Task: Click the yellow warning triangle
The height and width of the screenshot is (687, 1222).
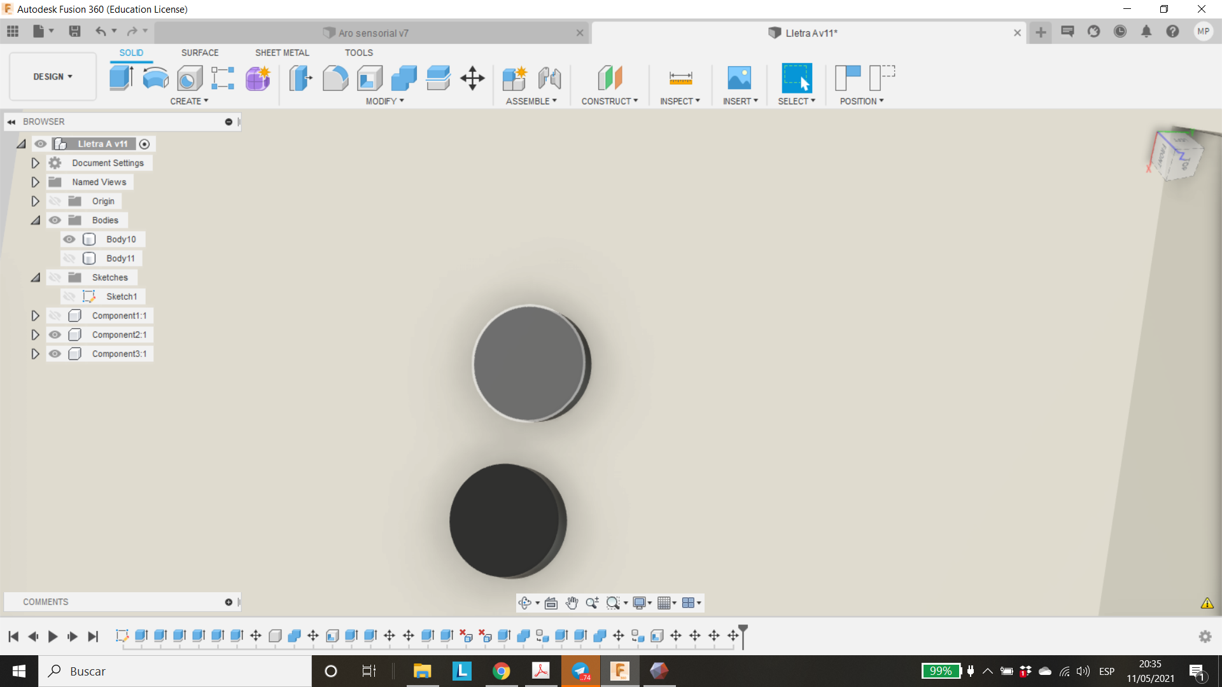Action: (x=1207, y=603)
